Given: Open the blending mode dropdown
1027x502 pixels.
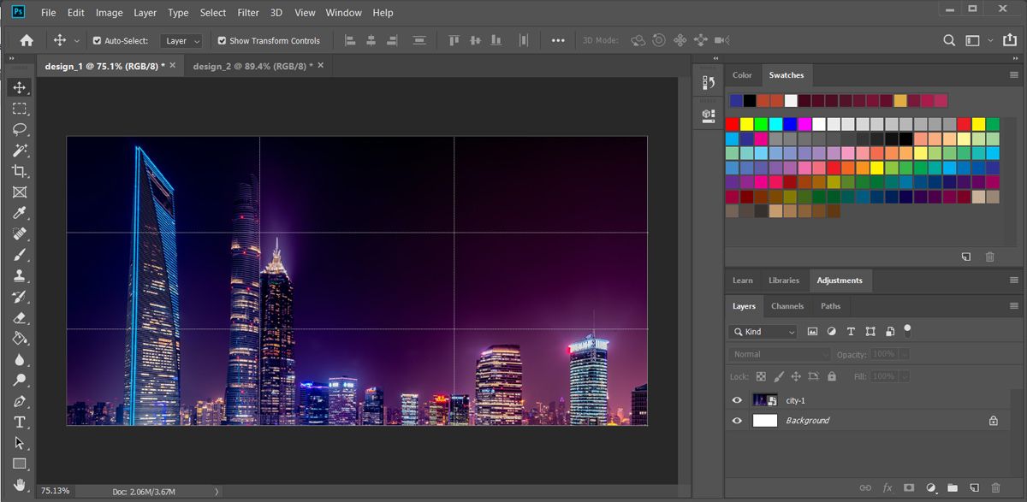Looking at the screenshot, I should click(778, 353).
